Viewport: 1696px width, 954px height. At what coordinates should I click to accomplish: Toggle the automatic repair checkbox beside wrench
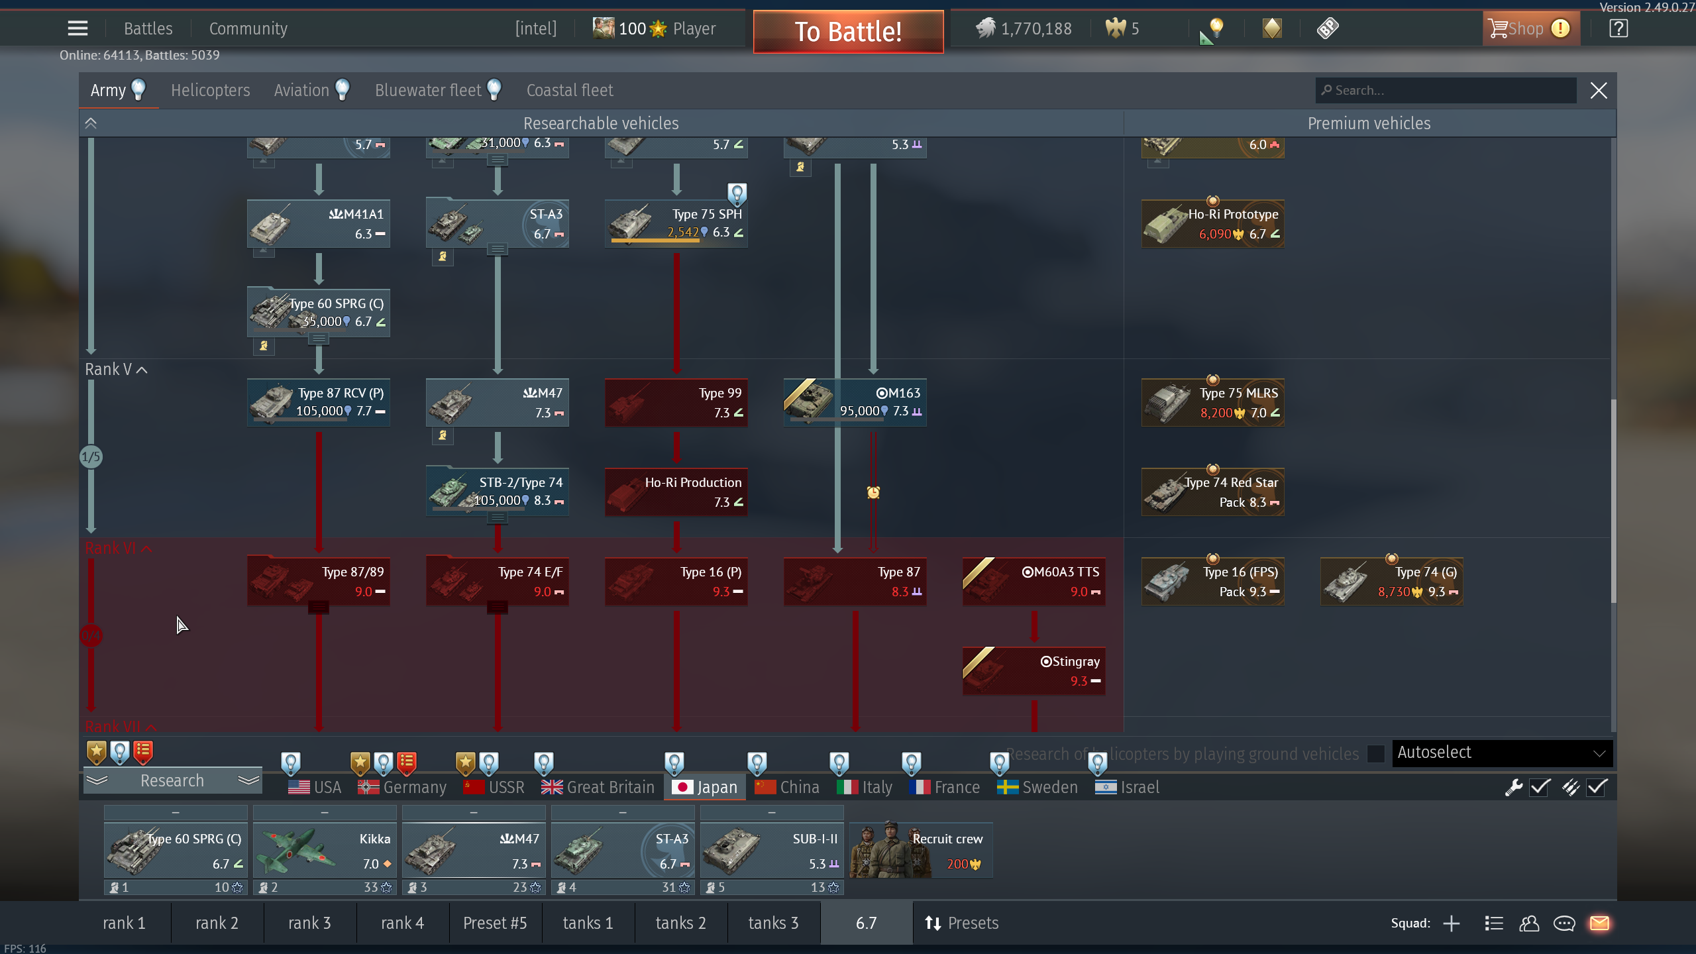pos(1540,787)
